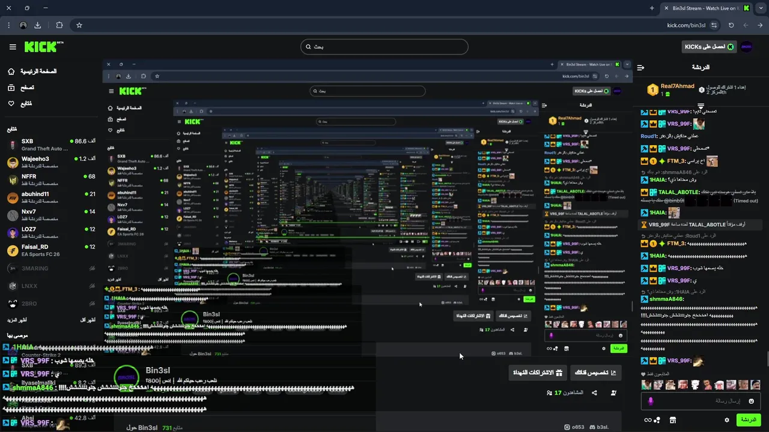Open the user profile avatar menu
The height and width of the screenshot is (432, 769).
pyautogui.click(x=746, y=47)
